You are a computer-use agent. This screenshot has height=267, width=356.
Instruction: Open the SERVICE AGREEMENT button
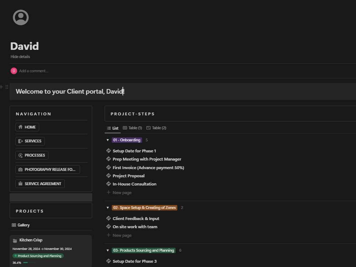tap(40, 184)
